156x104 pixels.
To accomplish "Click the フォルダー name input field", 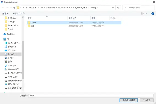I will (x=91, y=96).
